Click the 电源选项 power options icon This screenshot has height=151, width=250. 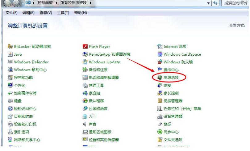(x=160, y=77)
